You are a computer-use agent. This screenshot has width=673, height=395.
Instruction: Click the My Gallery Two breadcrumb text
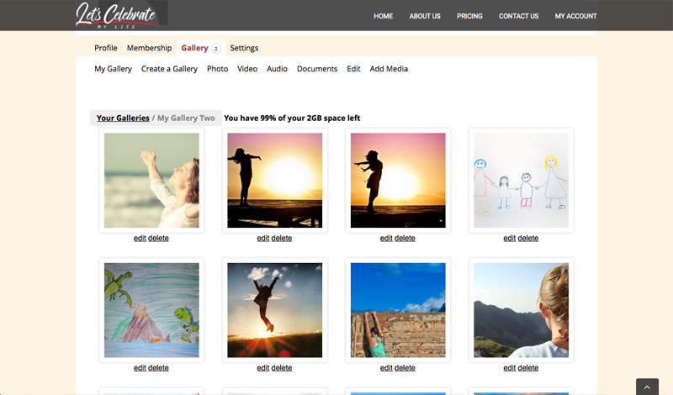click(186, 118)
